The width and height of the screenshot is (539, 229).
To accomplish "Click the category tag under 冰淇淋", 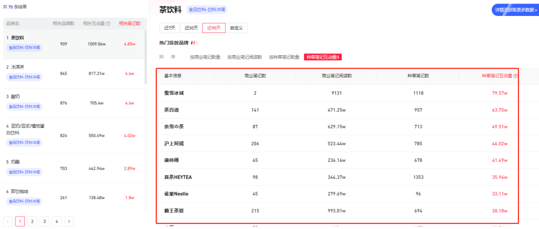I will 24,77.
